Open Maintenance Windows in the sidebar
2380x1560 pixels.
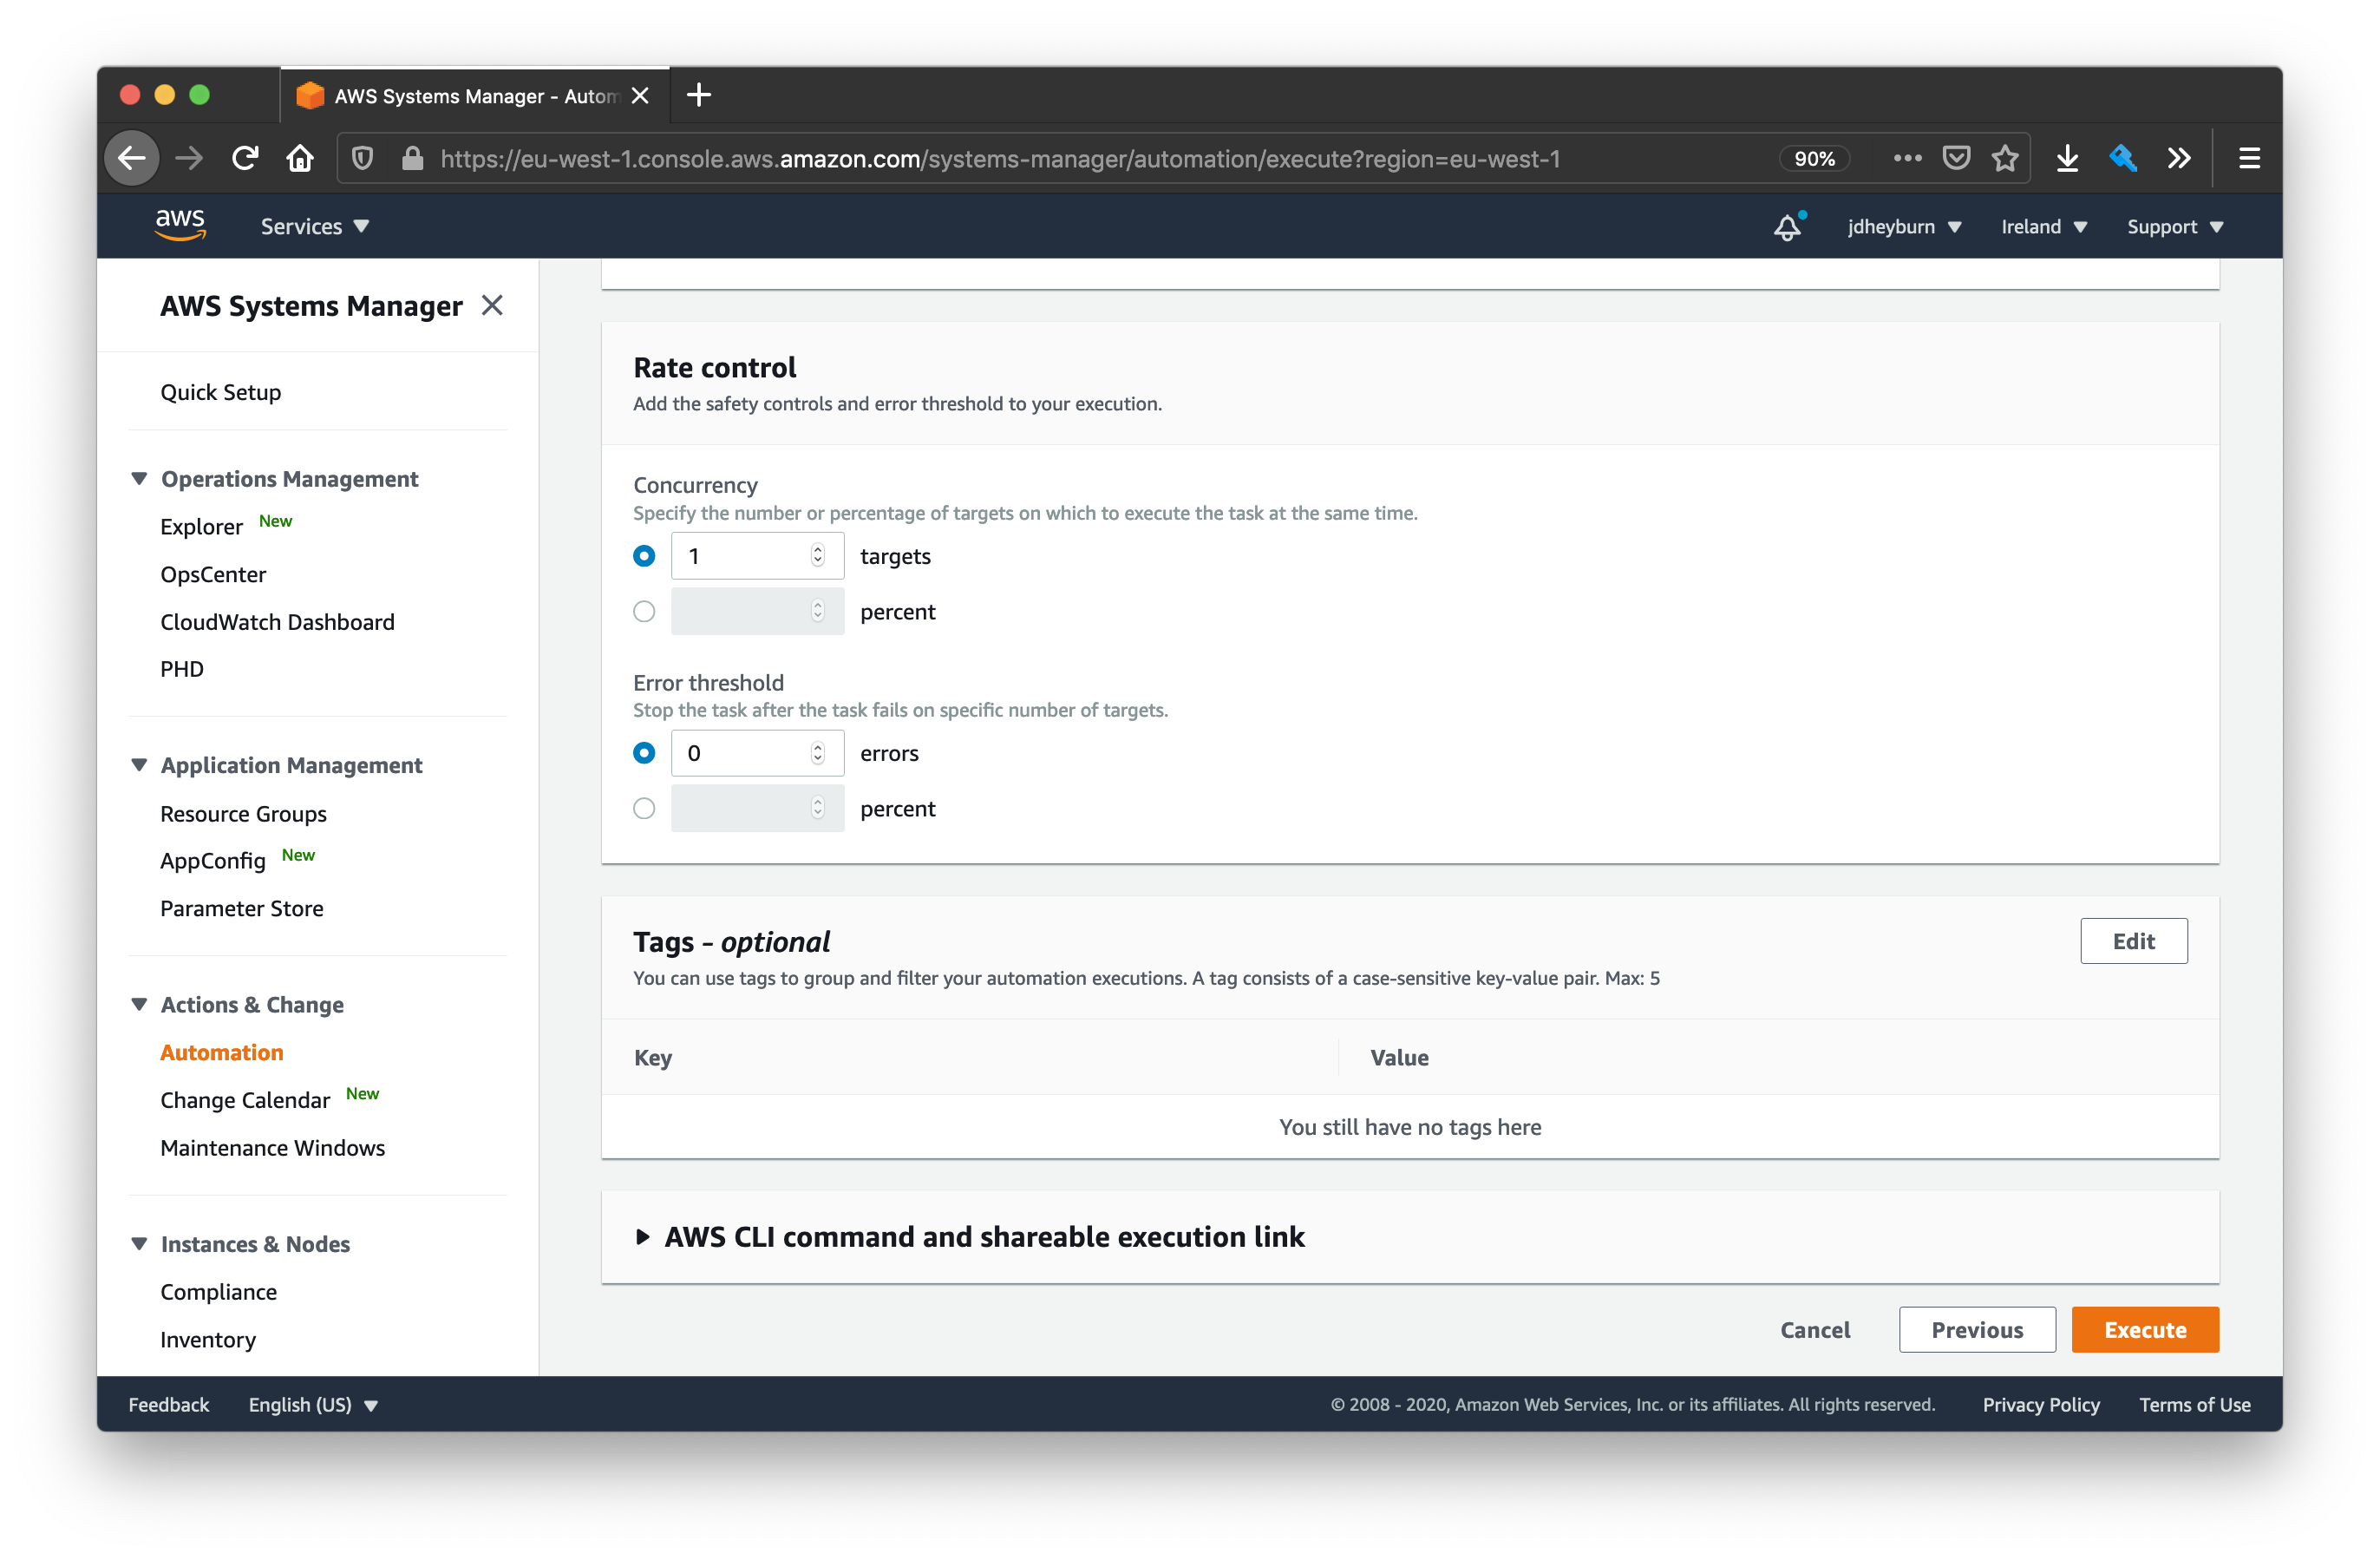(273, 1147)
